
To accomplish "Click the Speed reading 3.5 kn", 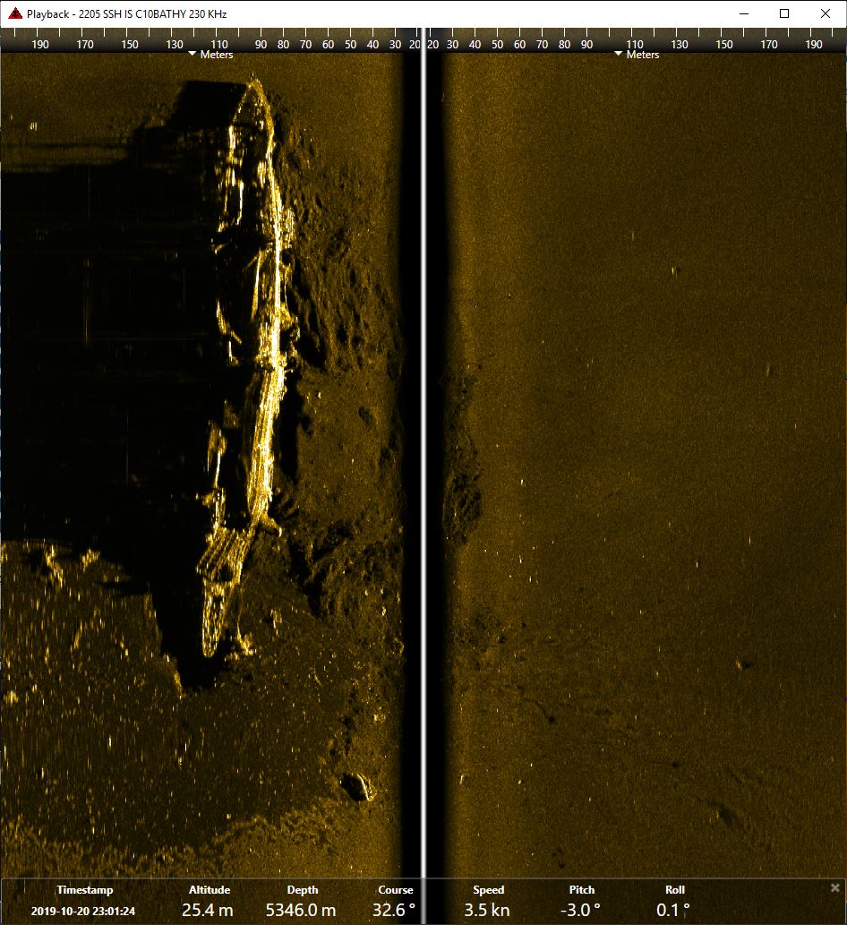I will [x=487, y=911].
